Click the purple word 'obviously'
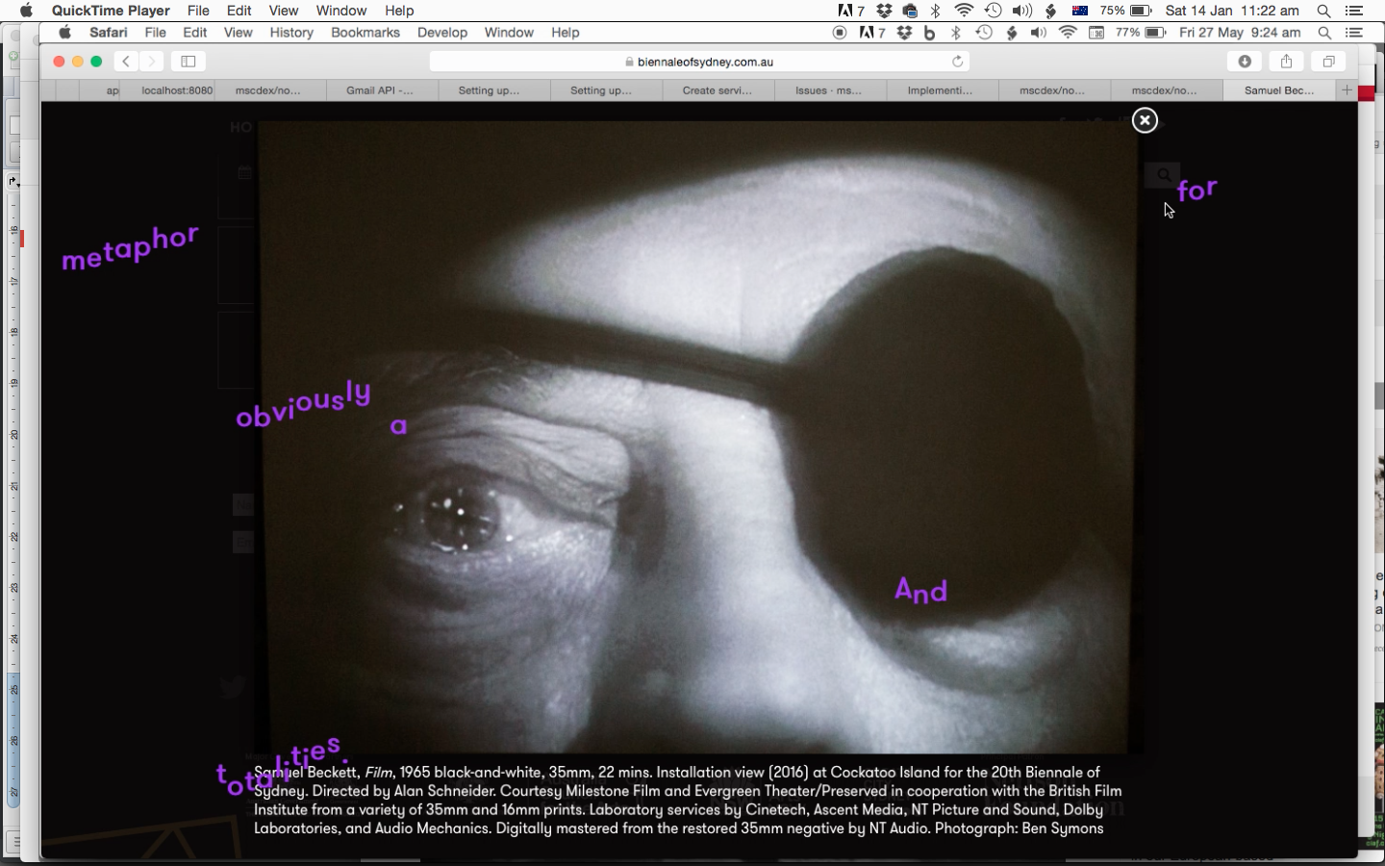The width and height of the screenshot is (1385, 866). (x=303, y=405)
